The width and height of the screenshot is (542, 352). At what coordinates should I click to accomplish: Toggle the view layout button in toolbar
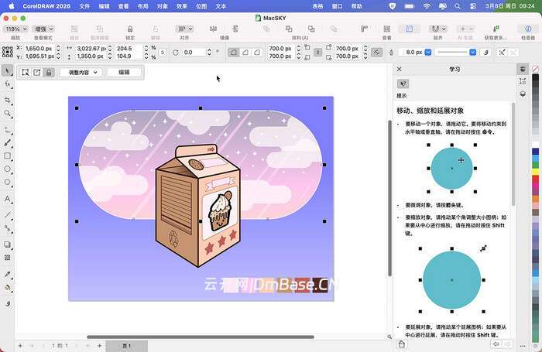click(410, 29)
